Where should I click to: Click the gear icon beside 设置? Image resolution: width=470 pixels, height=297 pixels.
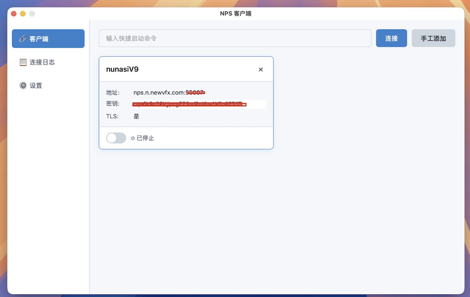point(23,86)
